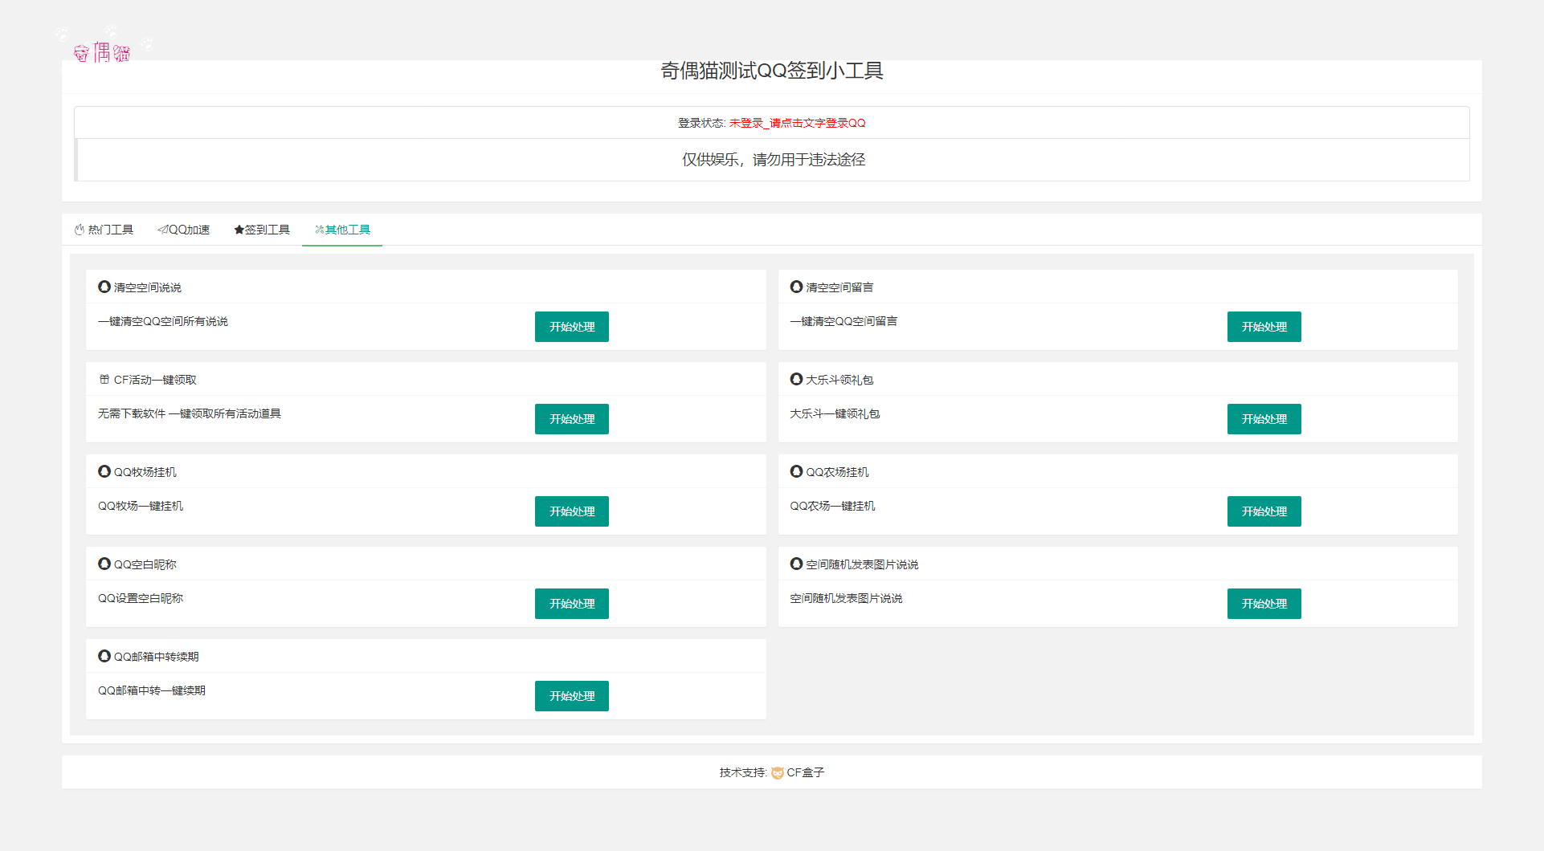1544x851 pixels.
Task: Click the shuffle icon beside 其他工具
Action: pos(319,230)
